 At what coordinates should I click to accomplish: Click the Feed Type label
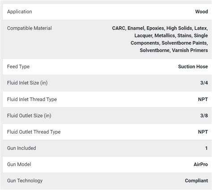click(x=18, y=67)
